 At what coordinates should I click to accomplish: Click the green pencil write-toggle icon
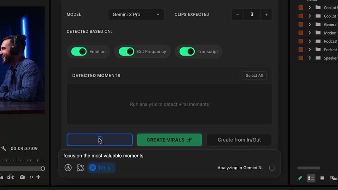coord(300,178)
